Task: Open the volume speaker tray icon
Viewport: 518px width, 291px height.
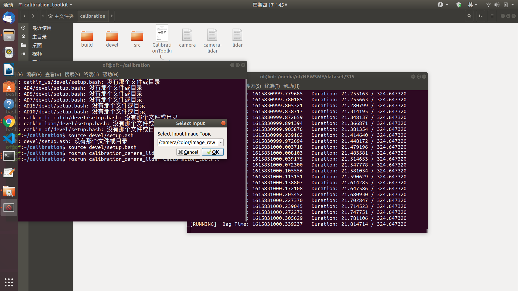Action: (x=497, y=5)
